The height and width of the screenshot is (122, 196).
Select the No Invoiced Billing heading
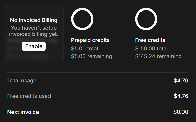click(34, 20)
